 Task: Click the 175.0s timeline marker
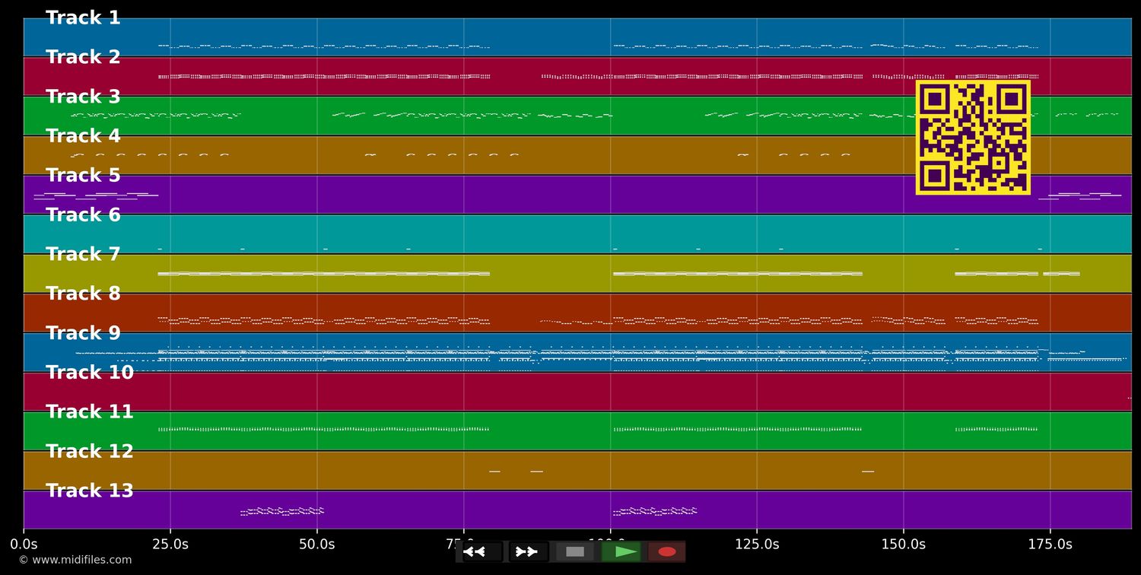tap(1050, 545)
